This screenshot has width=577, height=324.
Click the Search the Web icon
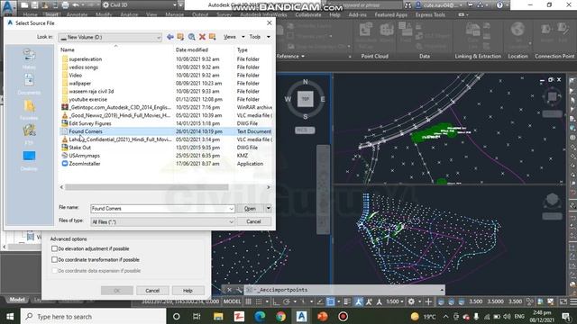coord(191,37)
